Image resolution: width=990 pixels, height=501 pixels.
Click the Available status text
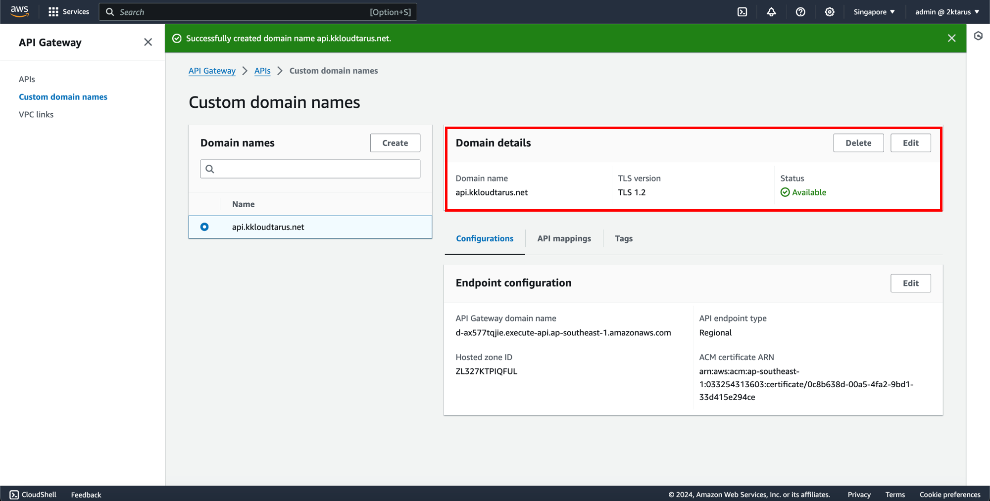(809, 192)
